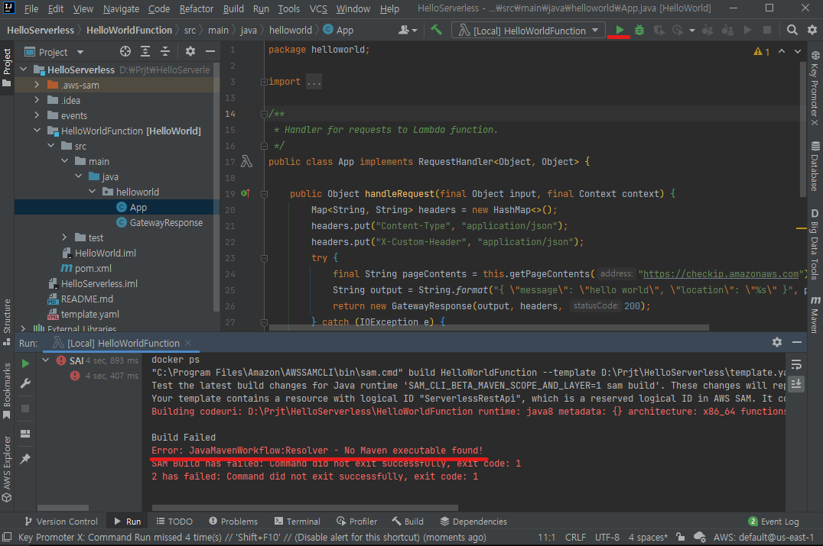
Task: Open the Project tool window from the left stripe
Action: tap(7, 68)
